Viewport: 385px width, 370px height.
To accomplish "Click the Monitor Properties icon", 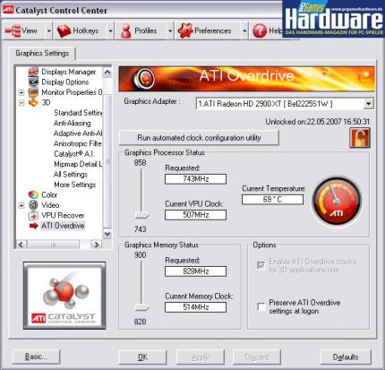I will click(x=33, y=92).
